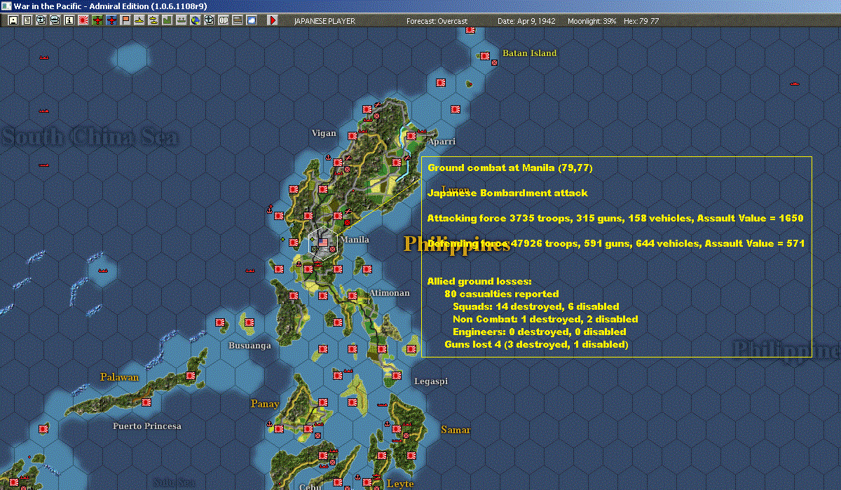The image size is (841, 490).
Task: Click the Samar island label
Action: (x=456, y=430)
